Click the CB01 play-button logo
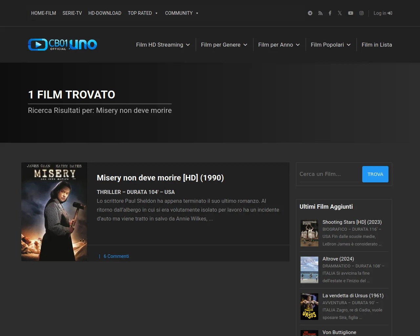This screenshot has width=420, height=336. click(37, 45)
